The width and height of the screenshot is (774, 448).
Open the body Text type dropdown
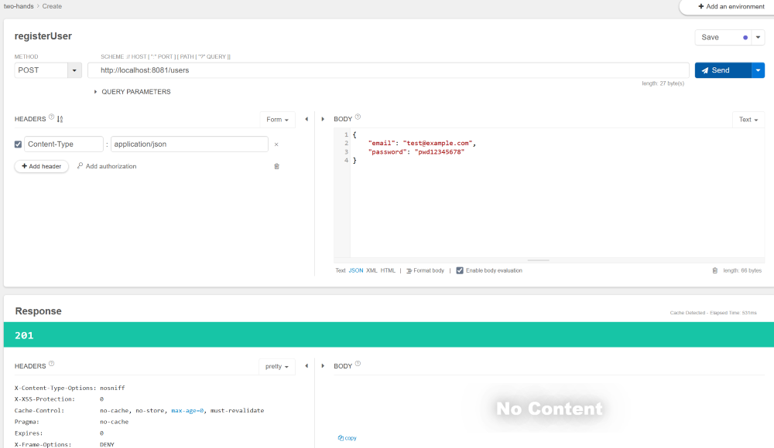point(748,119)
